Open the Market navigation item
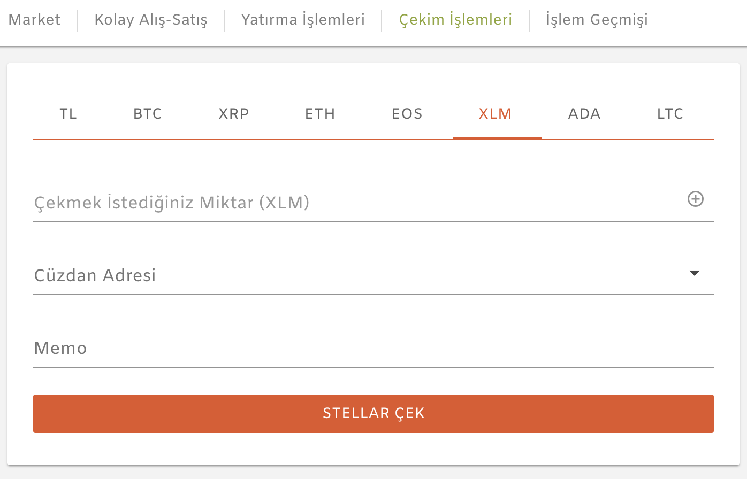This screenshot has height=479, width=747. 35,20
